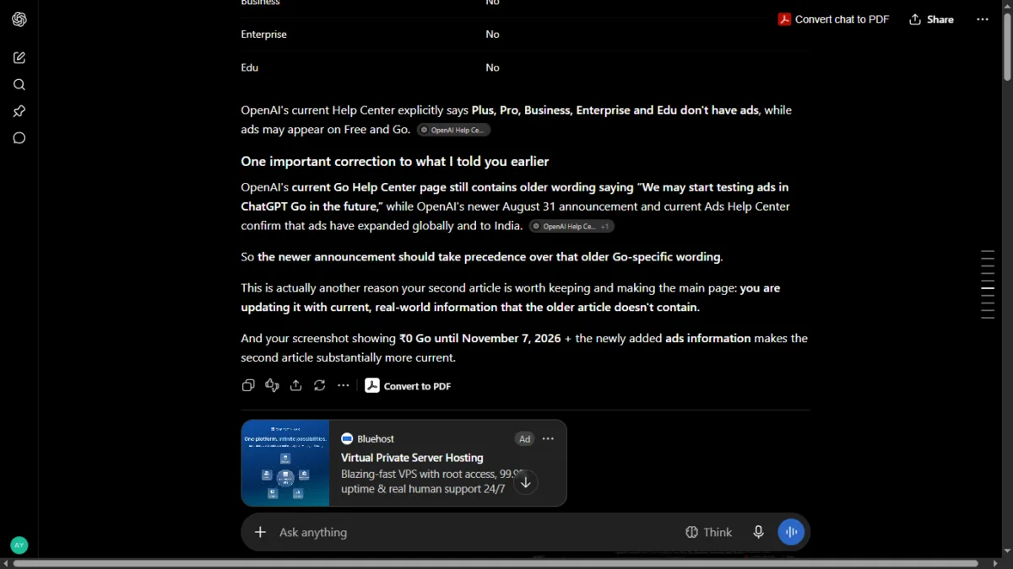Screen dimensions: 1013x569
Task: Click the Convert chat to PDF button
Action: tap(833, 19)
